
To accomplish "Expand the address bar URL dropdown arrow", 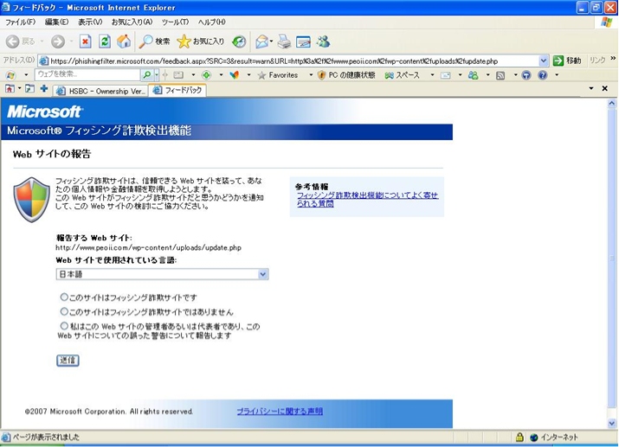I will tap(544, 61).
